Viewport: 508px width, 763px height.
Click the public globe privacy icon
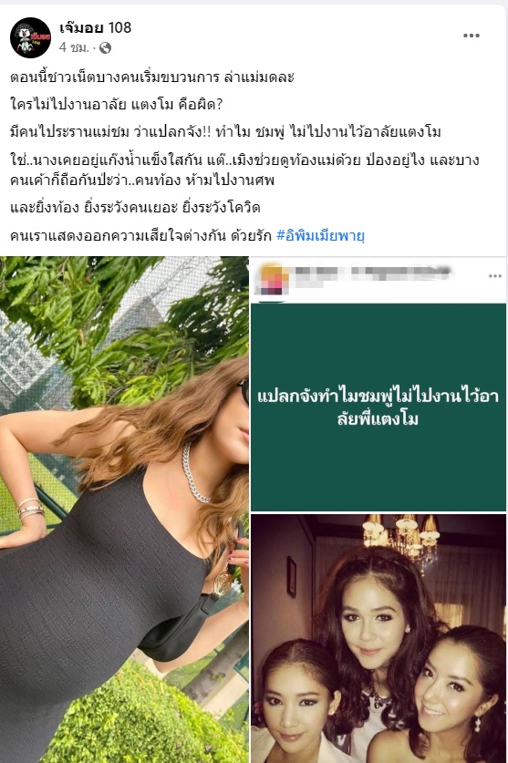[x=105, y=47]
